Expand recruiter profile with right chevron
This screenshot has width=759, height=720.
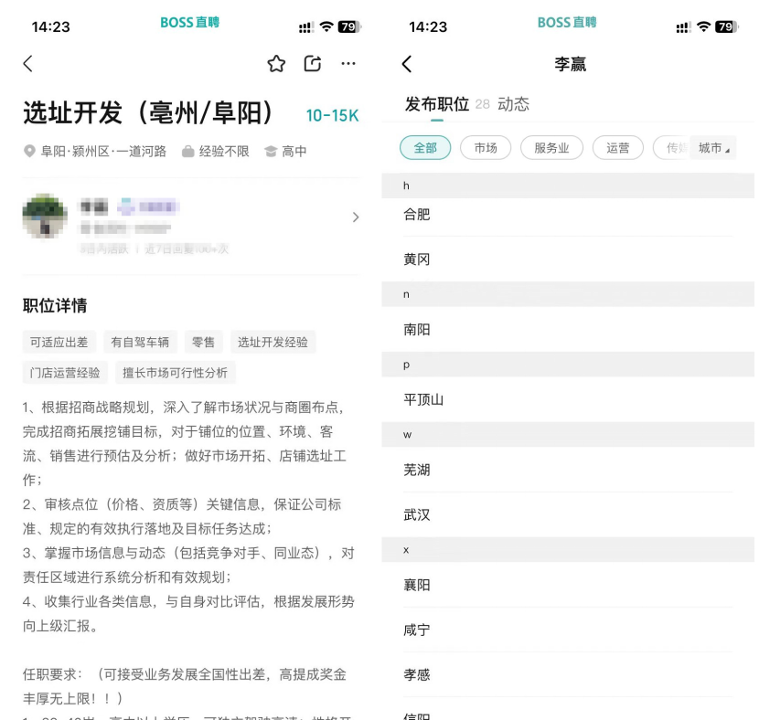[x=356, y=217]
